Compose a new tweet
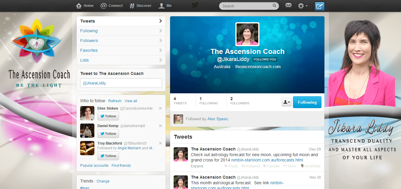The width and height of the screenshot is (401, 189). point(320,6)
